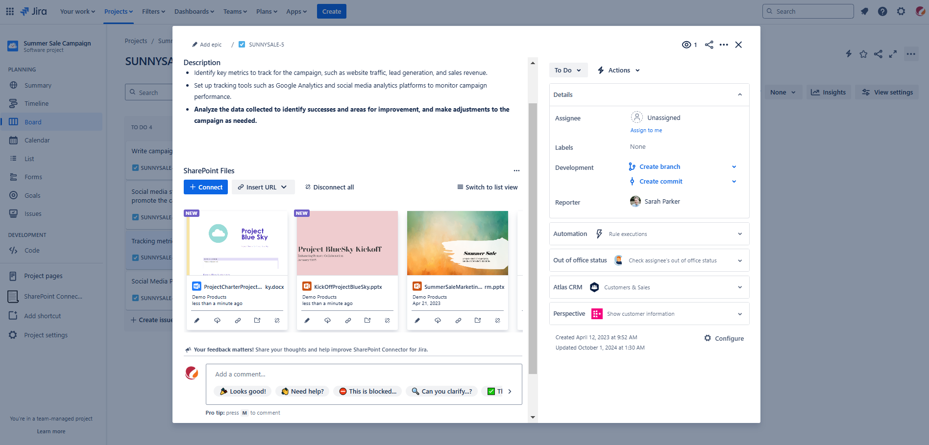Open the To Do status dropdown
This screenshot has height=445, width=929.
pos(567,70)
